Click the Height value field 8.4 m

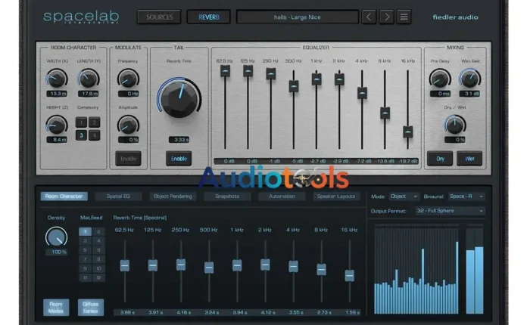click(x=57, y=140)
